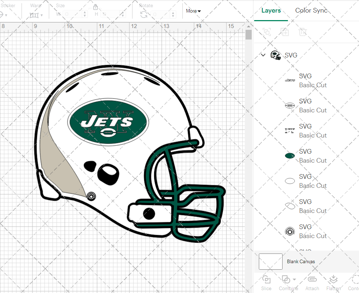This screenshot has height=293, width=359.
Task: Click the Blank Canvas color swatch
Action: tap(270, 261)
